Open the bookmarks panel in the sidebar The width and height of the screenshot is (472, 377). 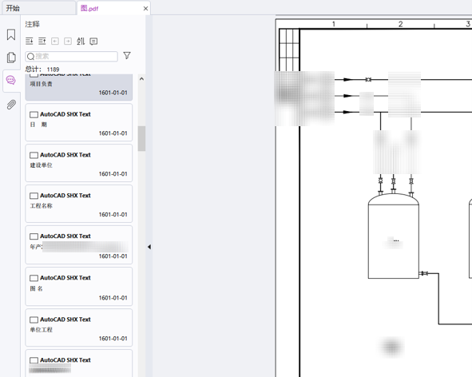(11, 34)
